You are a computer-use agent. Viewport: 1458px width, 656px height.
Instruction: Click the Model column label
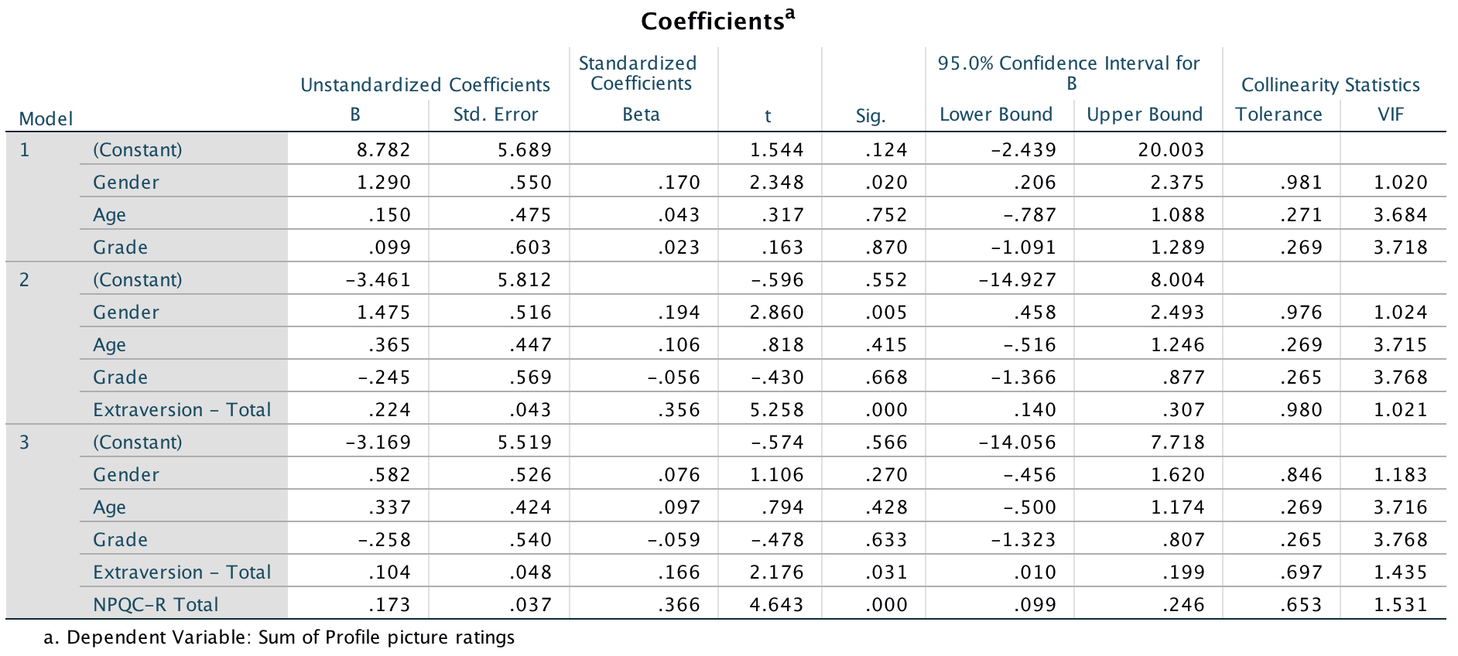[46, 119]
